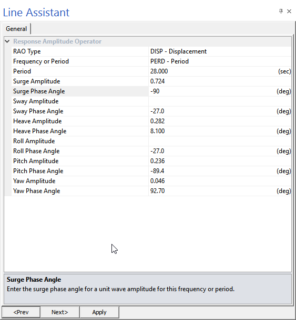The width and height of the screenshot is (296, 320).
Task: Select the Surge Amplitude value field
Action: coord(220,81)
